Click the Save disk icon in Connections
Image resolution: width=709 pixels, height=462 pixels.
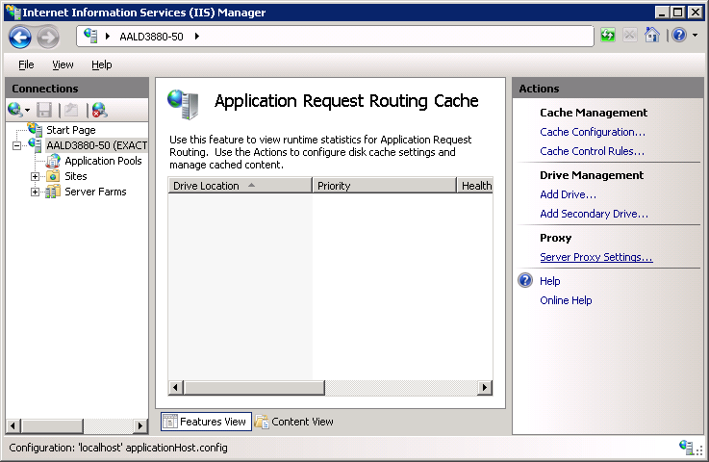point(44,110)
